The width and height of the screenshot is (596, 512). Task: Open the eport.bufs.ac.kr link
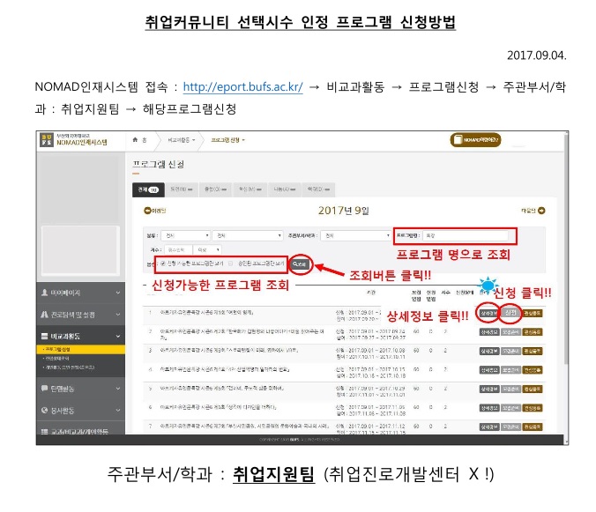tap(241, 87)
